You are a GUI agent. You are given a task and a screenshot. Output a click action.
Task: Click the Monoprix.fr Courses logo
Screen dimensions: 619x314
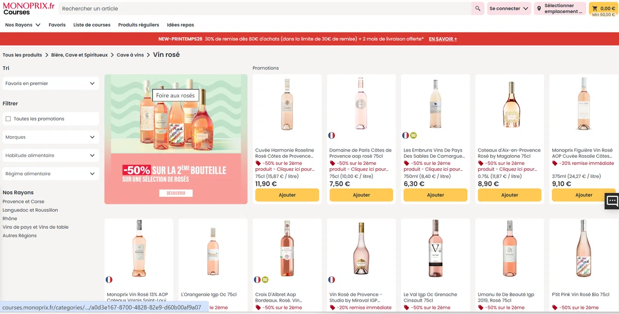pos(28,8)
